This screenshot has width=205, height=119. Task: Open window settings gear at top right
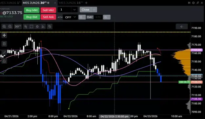(x=194, y=3)
